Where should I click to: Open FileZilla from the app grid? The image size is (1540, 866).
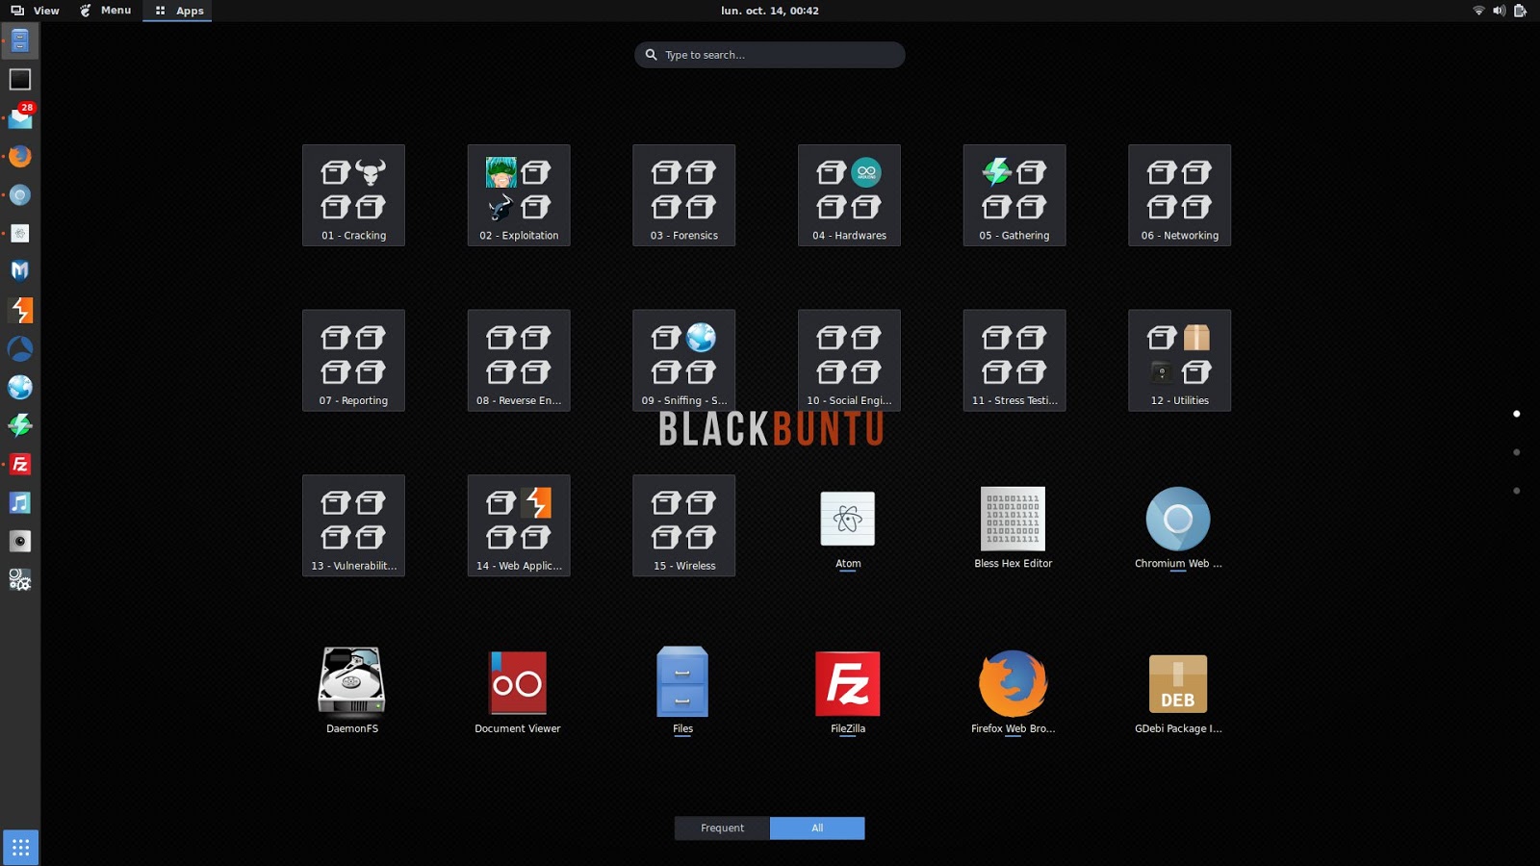(848, 683)
